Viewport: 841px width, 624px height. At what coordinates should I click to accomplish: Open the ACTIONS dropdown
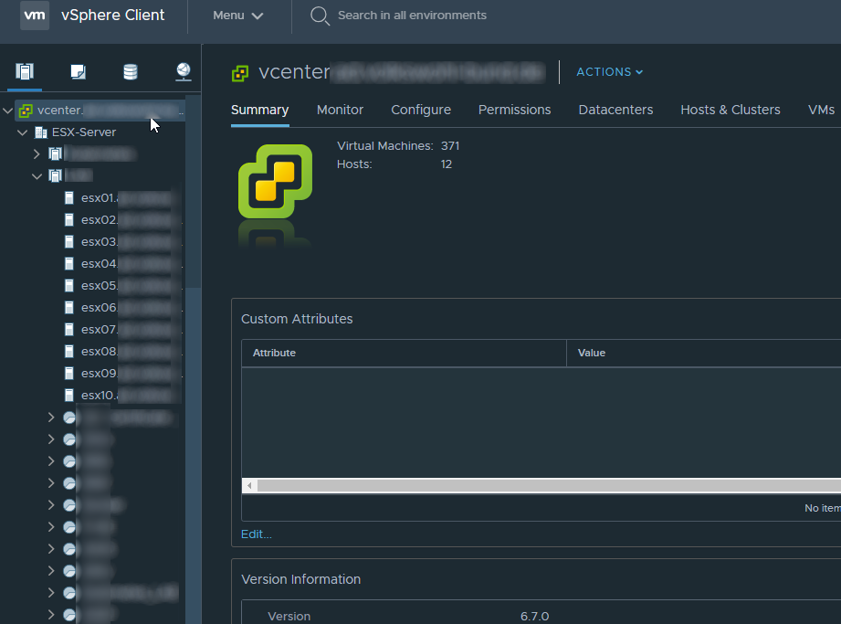pos(609,72)
